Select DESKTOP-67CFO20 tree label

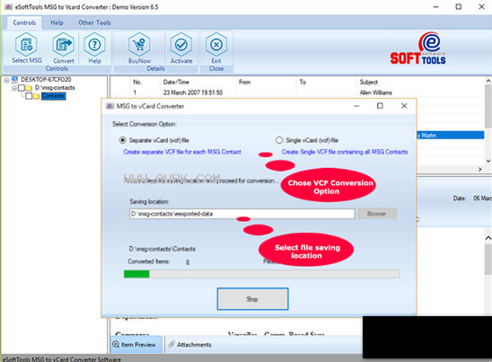(x=46, y=79)
